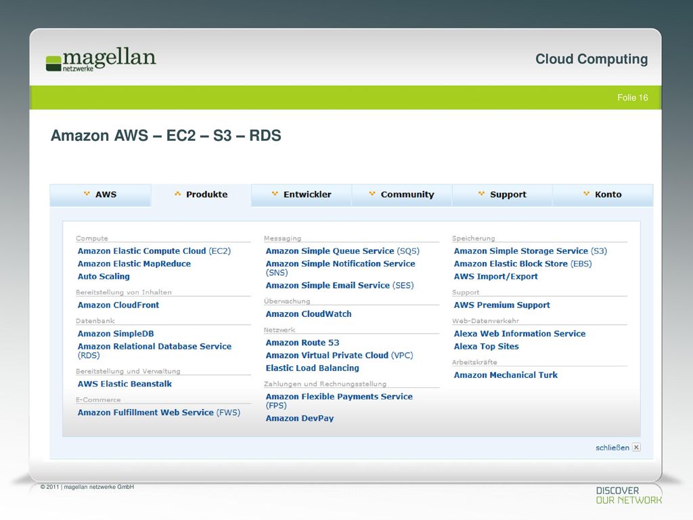The width and height of the screenshot is (693, 520).
Task: Open the Amazon Route 53 link
Action: (303, 343)
